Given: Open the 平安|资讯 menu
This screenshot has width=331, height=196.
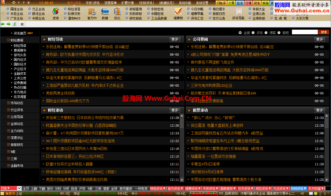Looking at the screenshot, I should (93, 3).
